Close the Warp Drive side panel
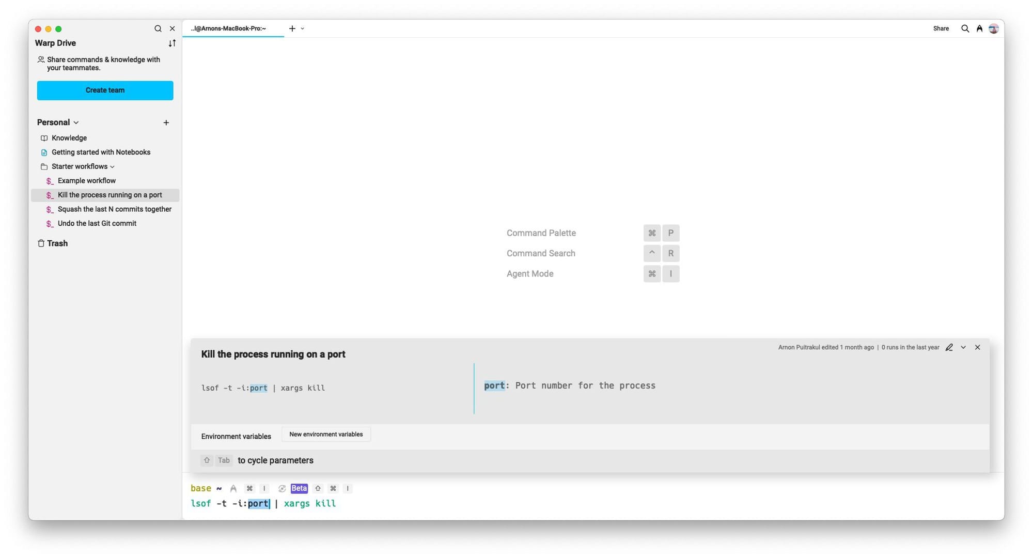The height and width of the screenshot is (558, 1033). point(173,29)
